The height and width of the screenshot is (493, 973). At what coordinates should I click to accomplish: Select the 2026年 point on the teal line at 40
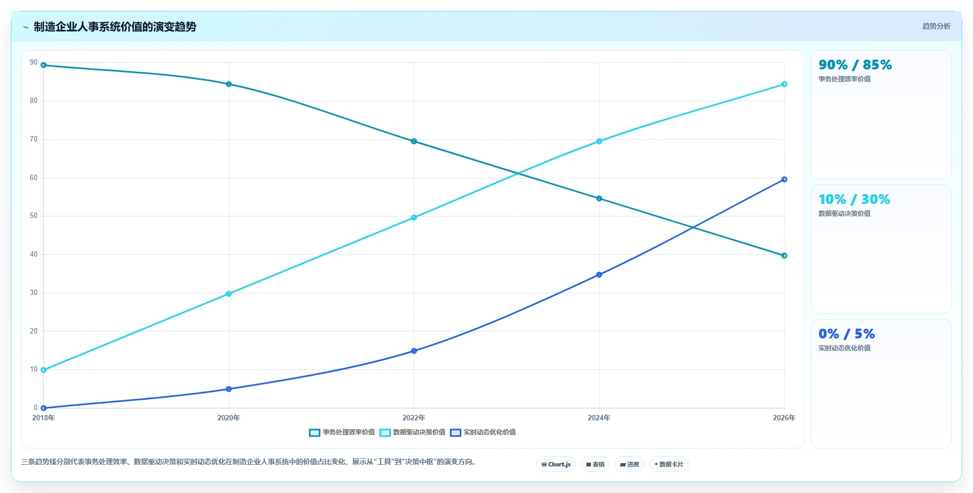784,255
